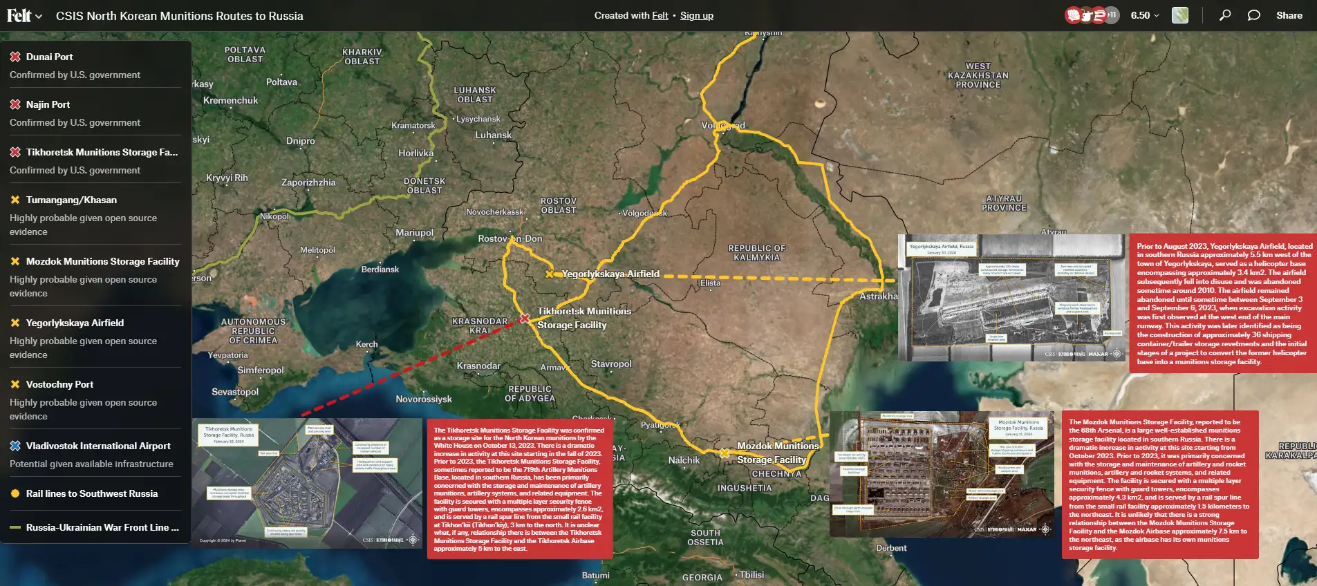Follow the Sign up link
The image size is (1317, 586).
point(696,15)
